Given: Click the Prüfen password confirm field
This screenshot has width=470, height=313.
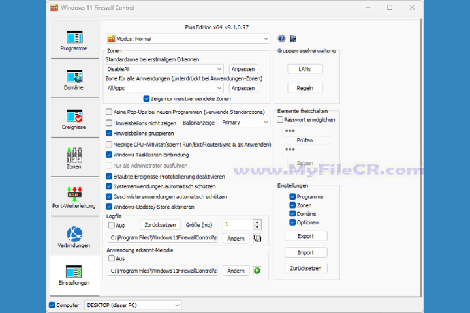Looking at the screenshot, I should pyautogui.click(x=307, y=149).
